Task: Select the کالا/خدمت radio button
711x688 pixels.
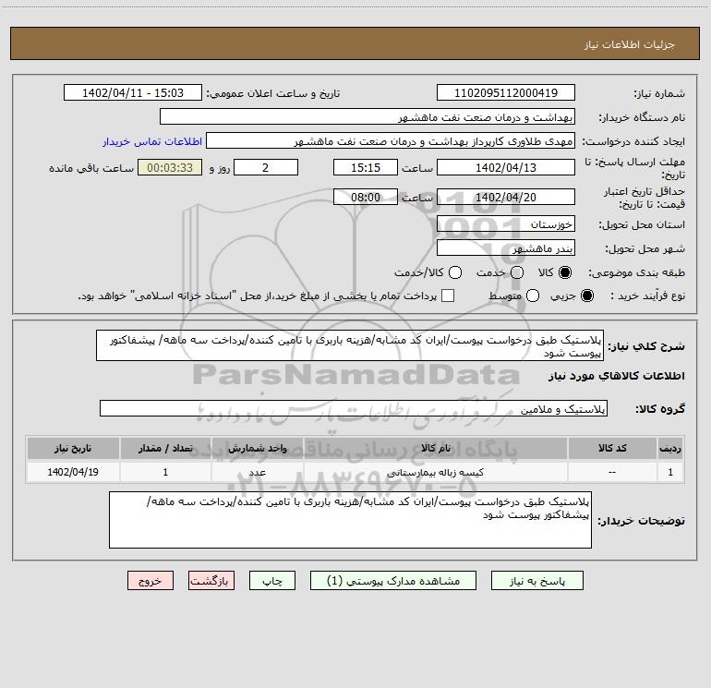Action: coord(455,272)
